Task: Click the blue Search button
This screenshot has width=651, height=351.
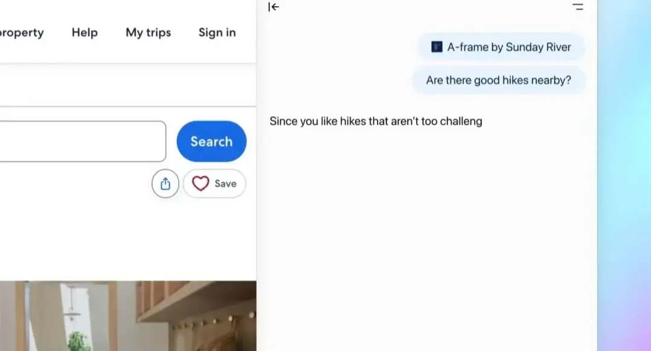Action: [x=211, y=141]
